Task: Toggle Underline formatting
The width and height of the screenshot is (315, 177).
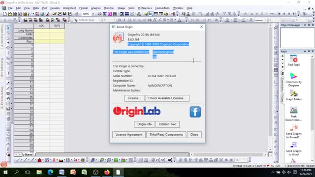Action: [129, 20]
